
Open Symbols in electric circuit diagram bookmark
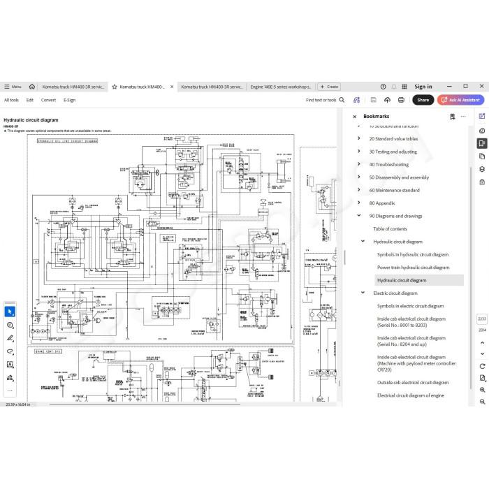click(411, 306)
